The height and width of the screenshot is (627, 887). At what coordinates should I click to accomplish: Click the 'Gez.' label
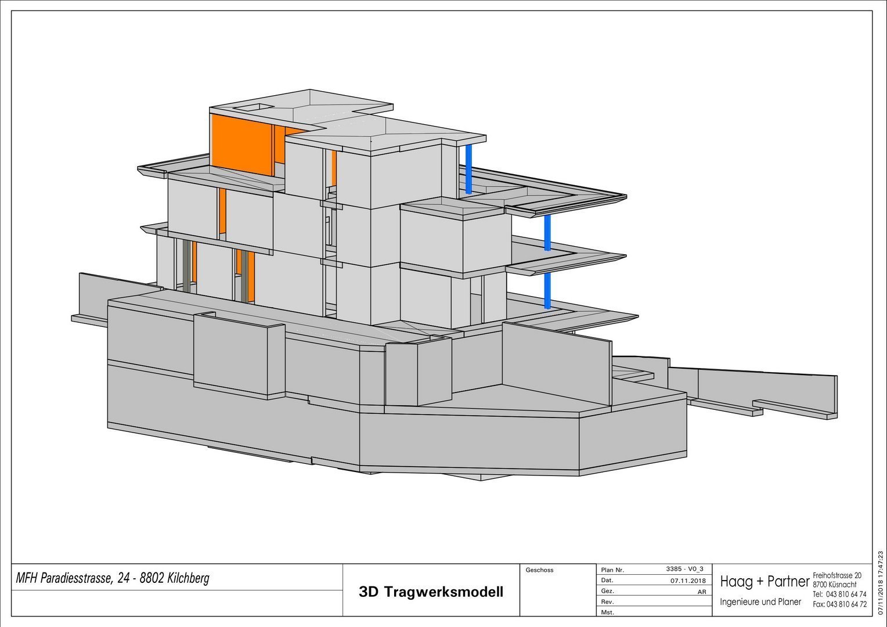[x=608, y=591]
